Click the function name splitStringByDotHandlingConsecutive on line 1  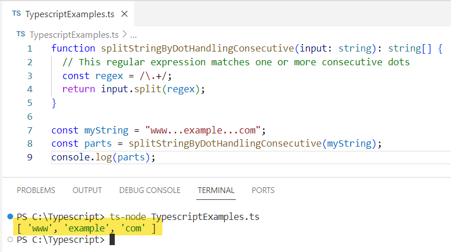(x=197, y=49)
